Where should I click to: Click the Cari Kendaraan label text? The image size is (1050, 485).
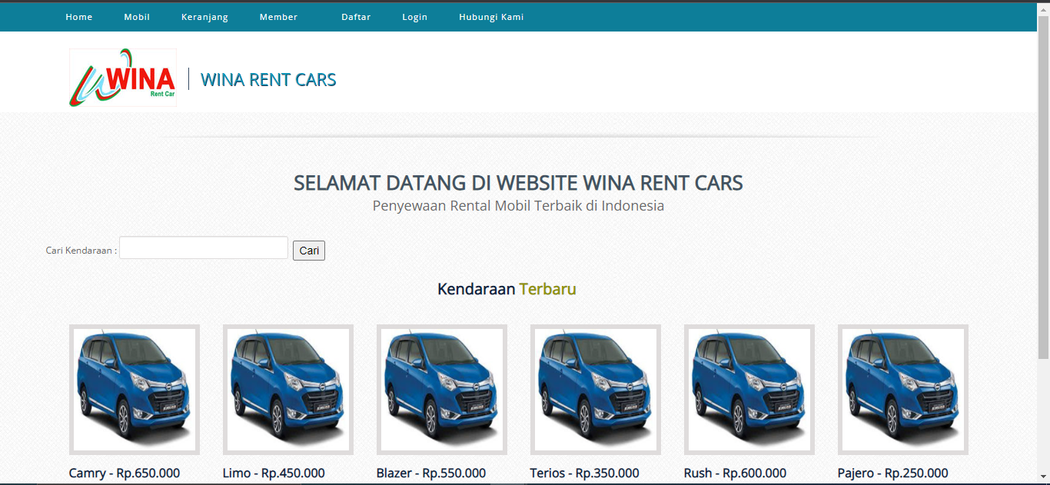81,251
